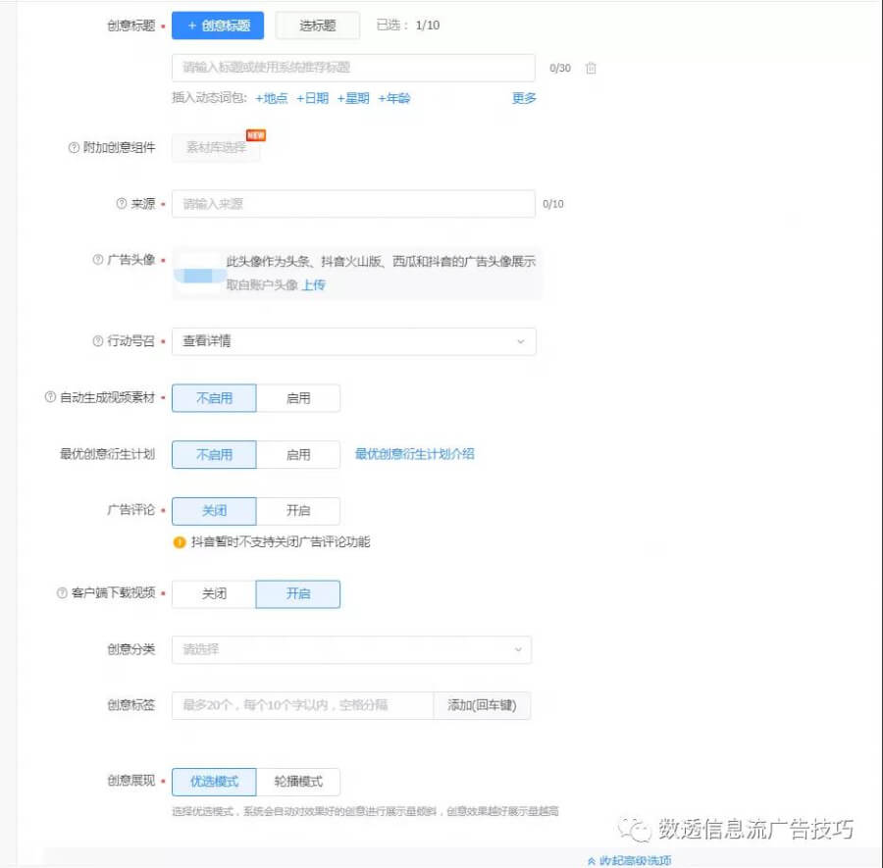Click the 选标题 button
Image resolution: width=883 pixels, height=868 pixels.
tap(317, 26)
